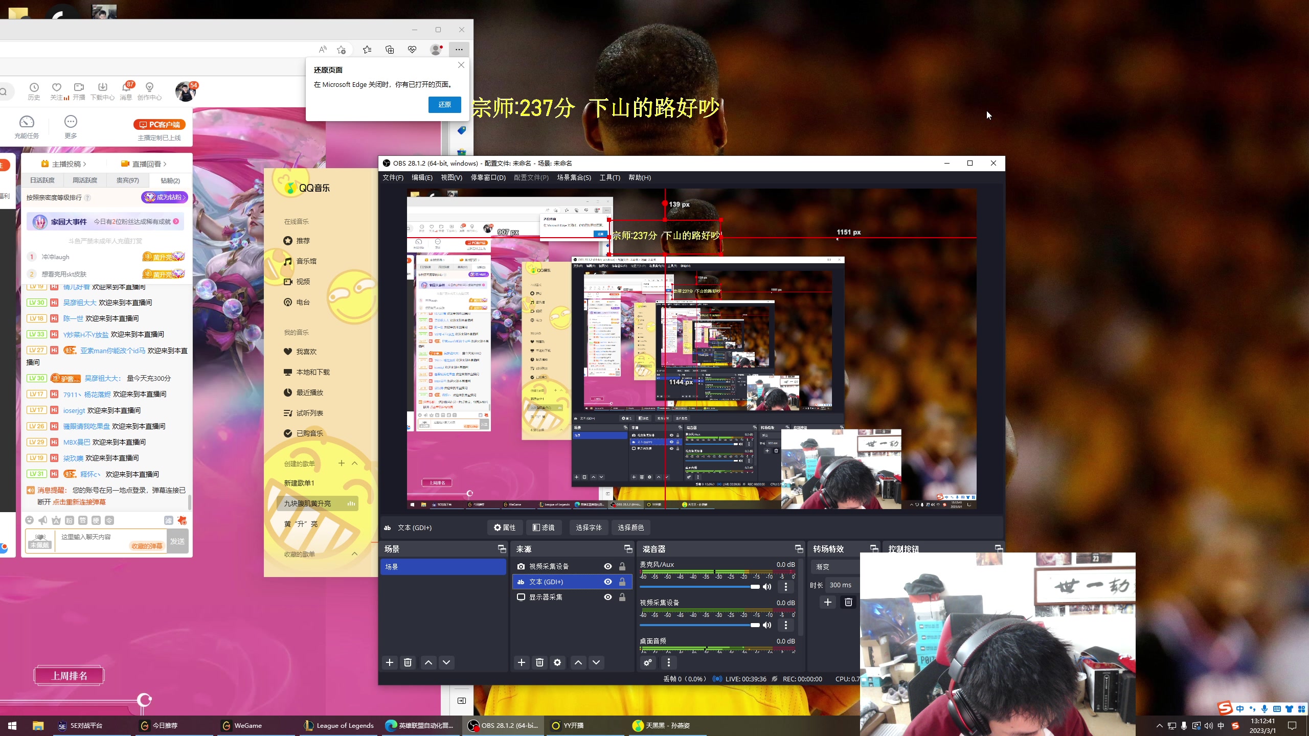Delete the selected scene with trash icon
The width and height of the screenshot is (1309, 736).
408,662
